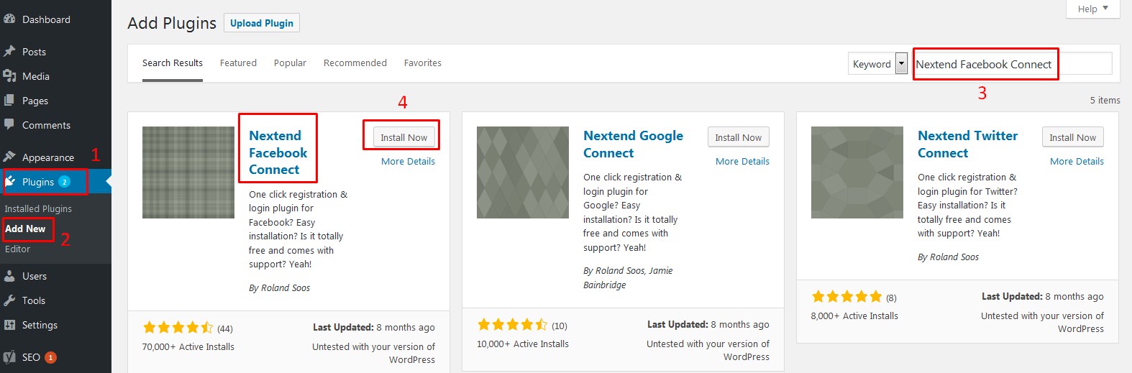
Task: Click the Google Connect star rating
Action: click(x=512, y=325)
